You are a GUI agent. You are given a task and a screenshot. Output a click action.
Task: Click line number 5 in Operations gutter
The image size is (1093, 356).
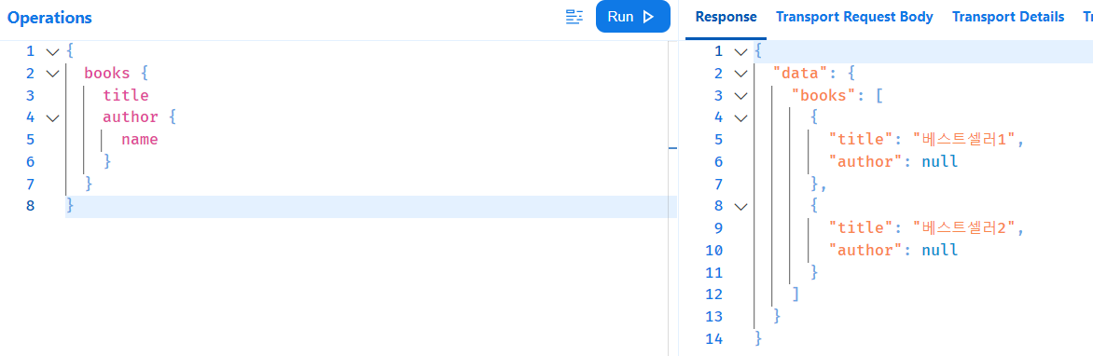point(30,140)
